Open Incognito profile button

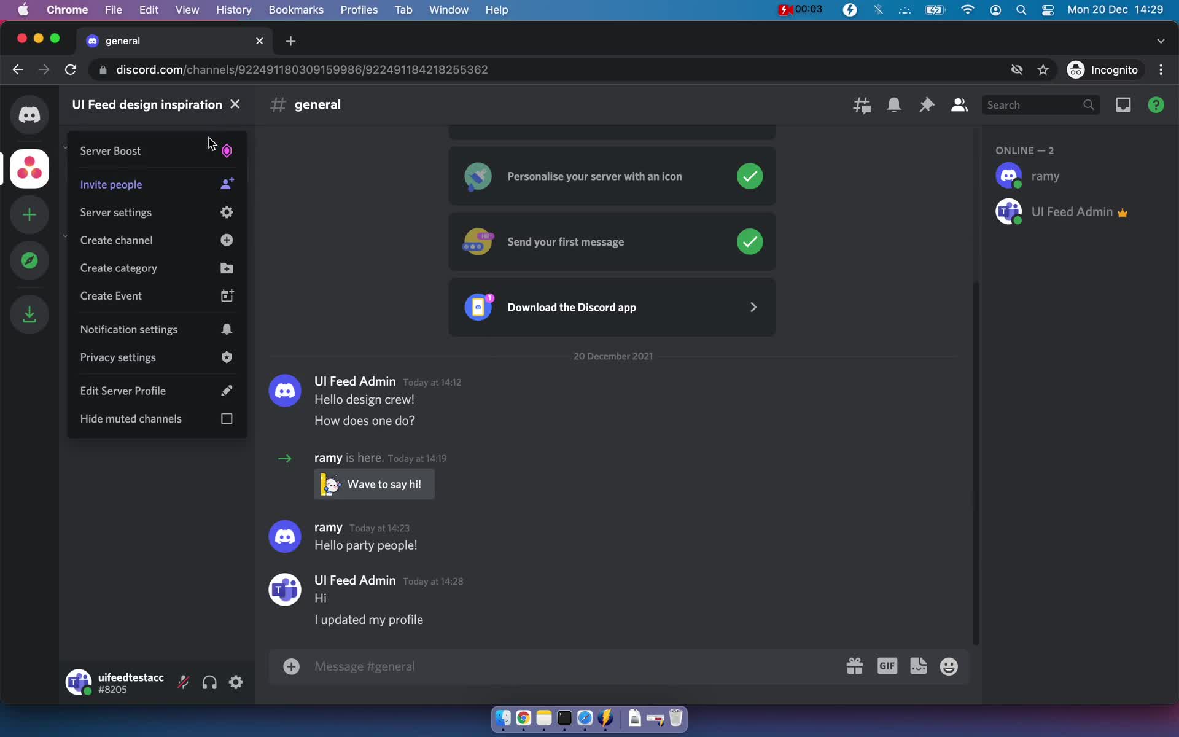point(1103,70)
